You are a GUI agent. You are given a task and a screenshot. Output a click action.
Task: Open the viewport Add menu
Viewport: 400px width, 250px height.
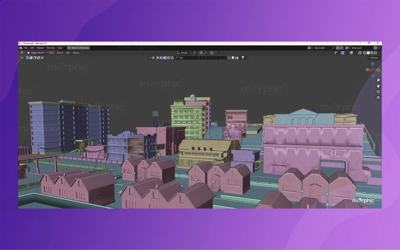(x=68, y=53)
